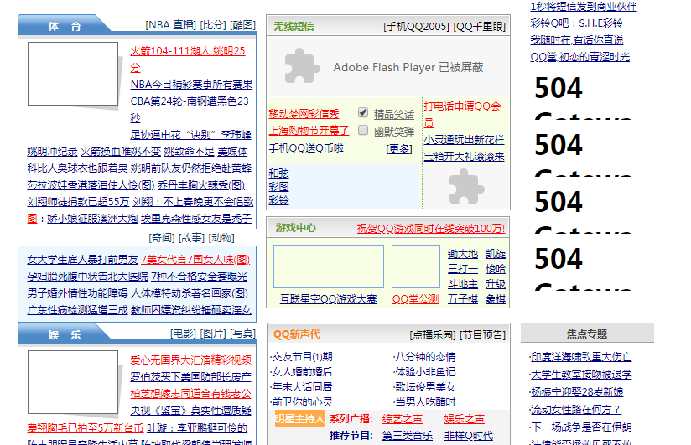Screen dimensions: 691x445
Task: Click the blocked Adobe Flash Player puzzle icon
Action: point(302,66)
